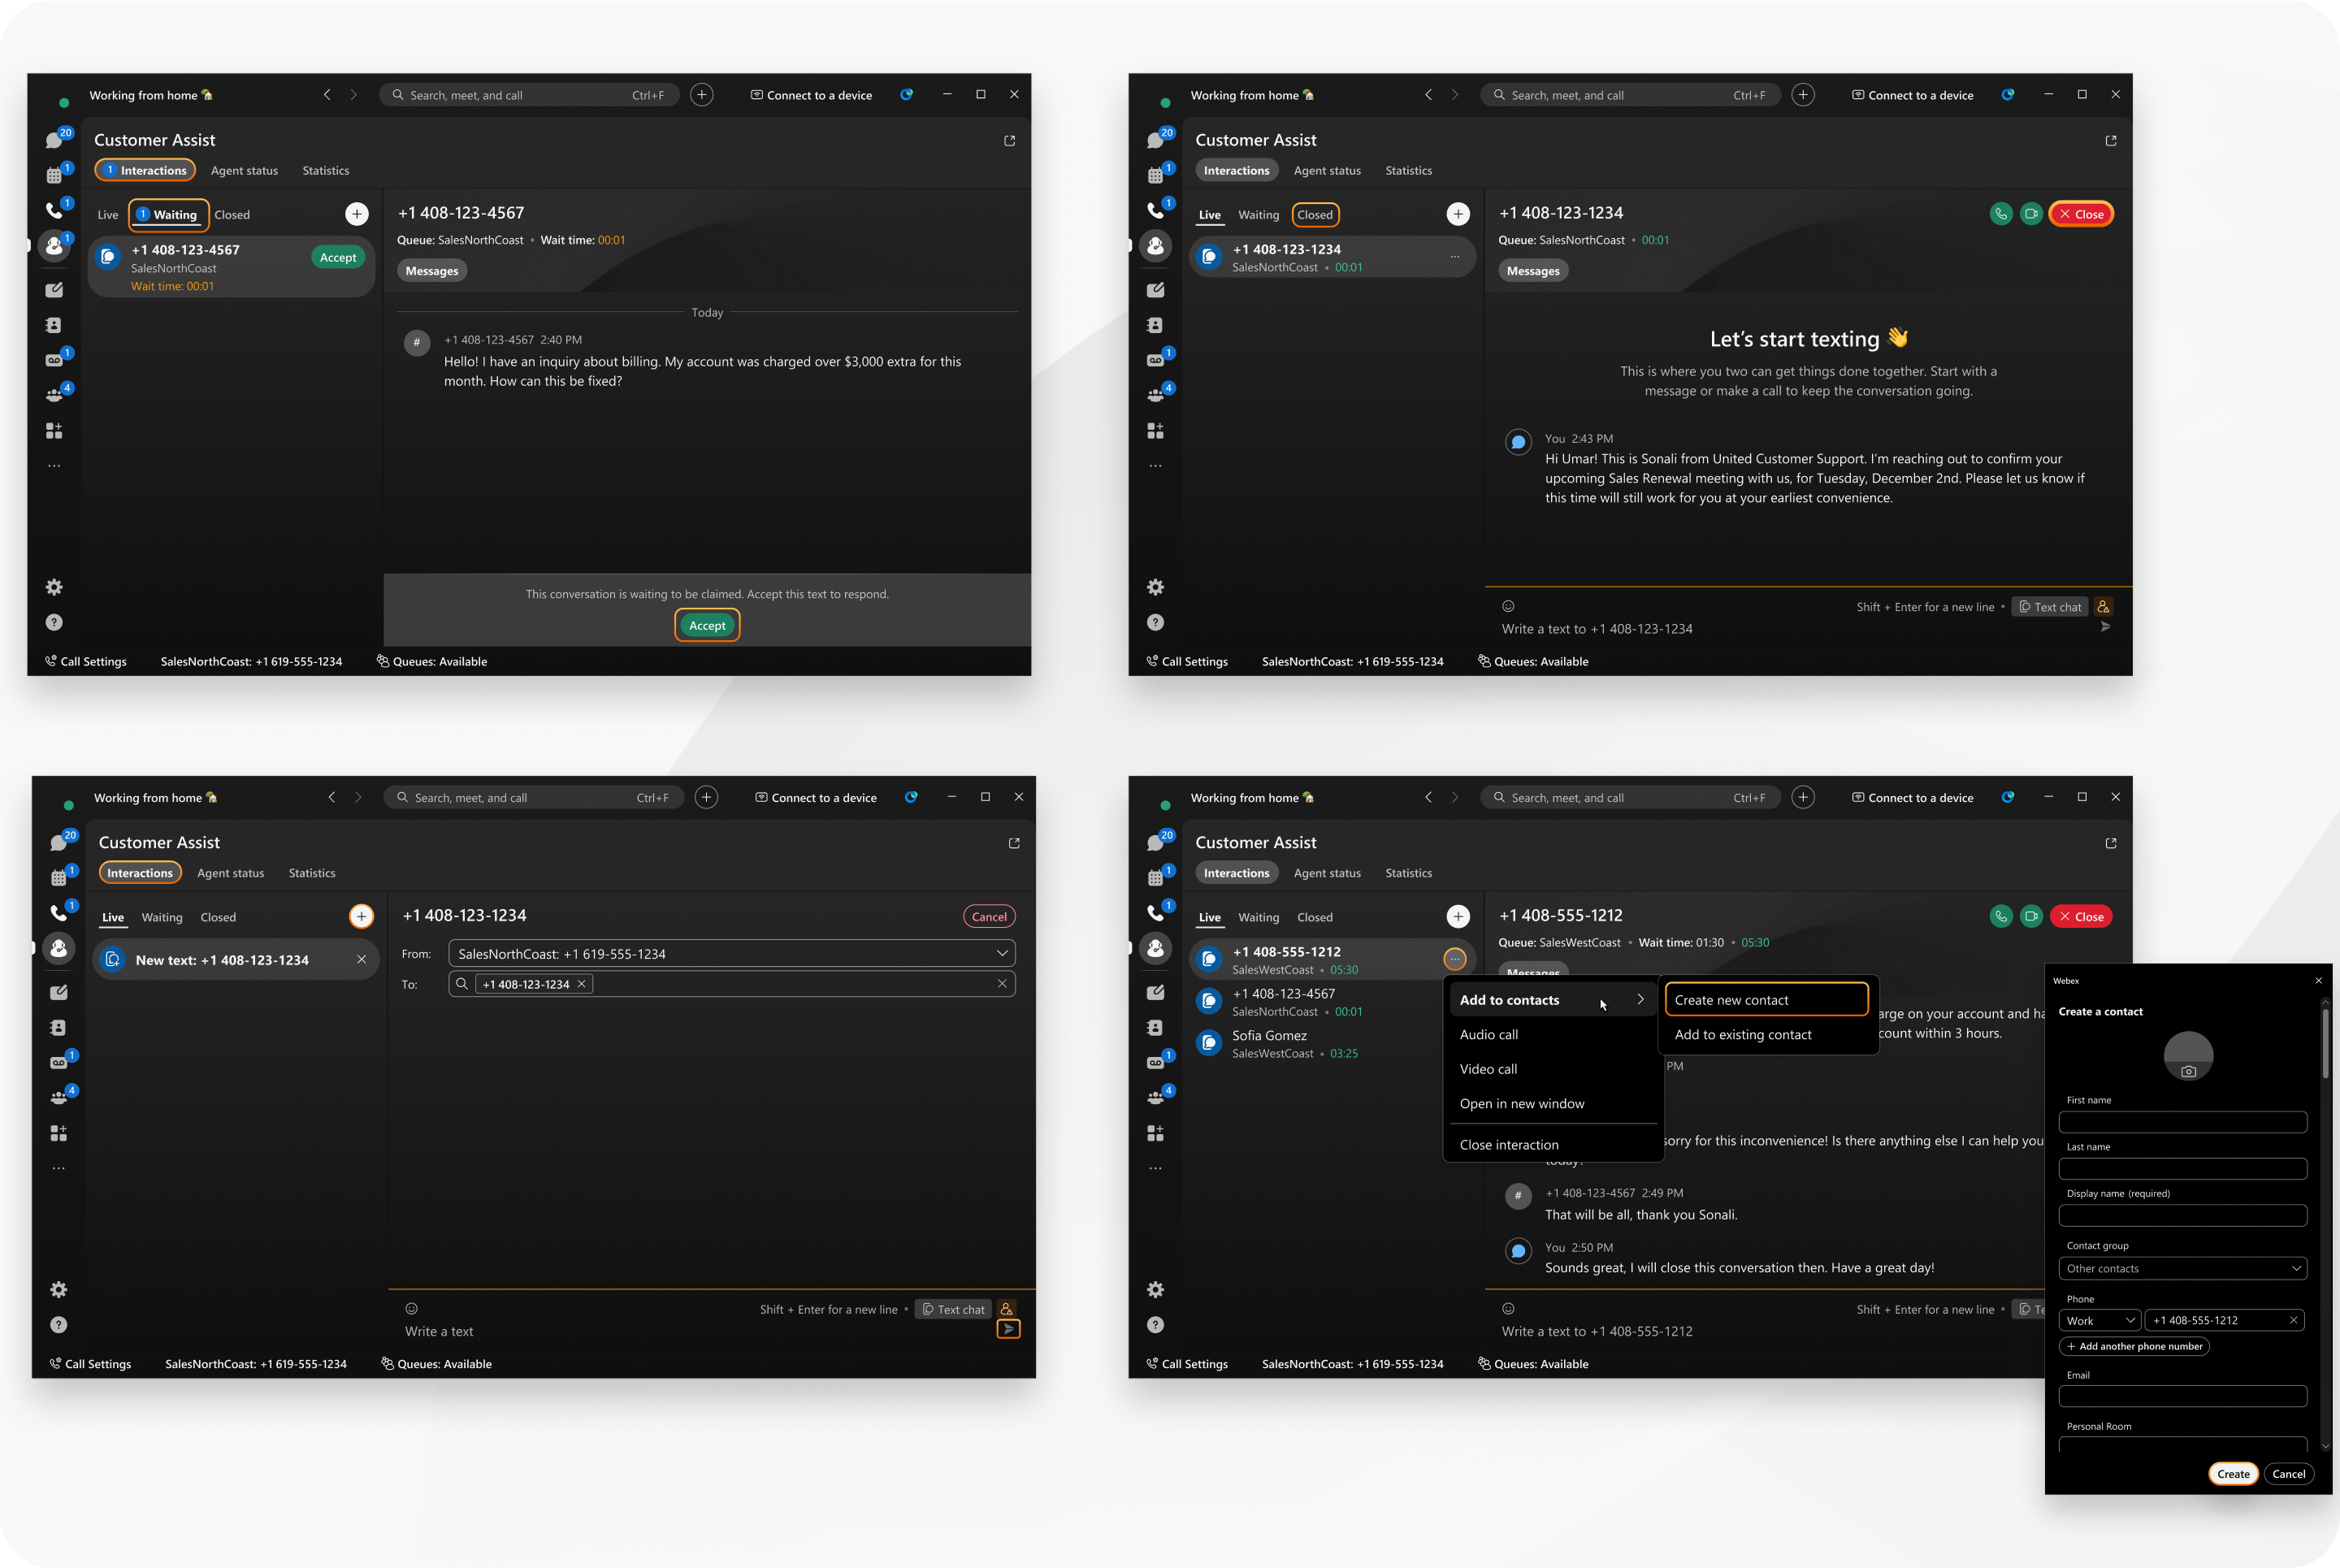Click Email field in Create a contact dialog
Screen dimensions: 2340x1568
click(2183, 1396)
